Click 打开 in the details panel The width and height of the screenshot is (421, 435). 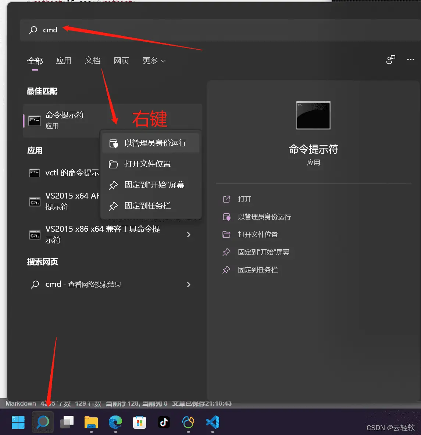point(245,199)
